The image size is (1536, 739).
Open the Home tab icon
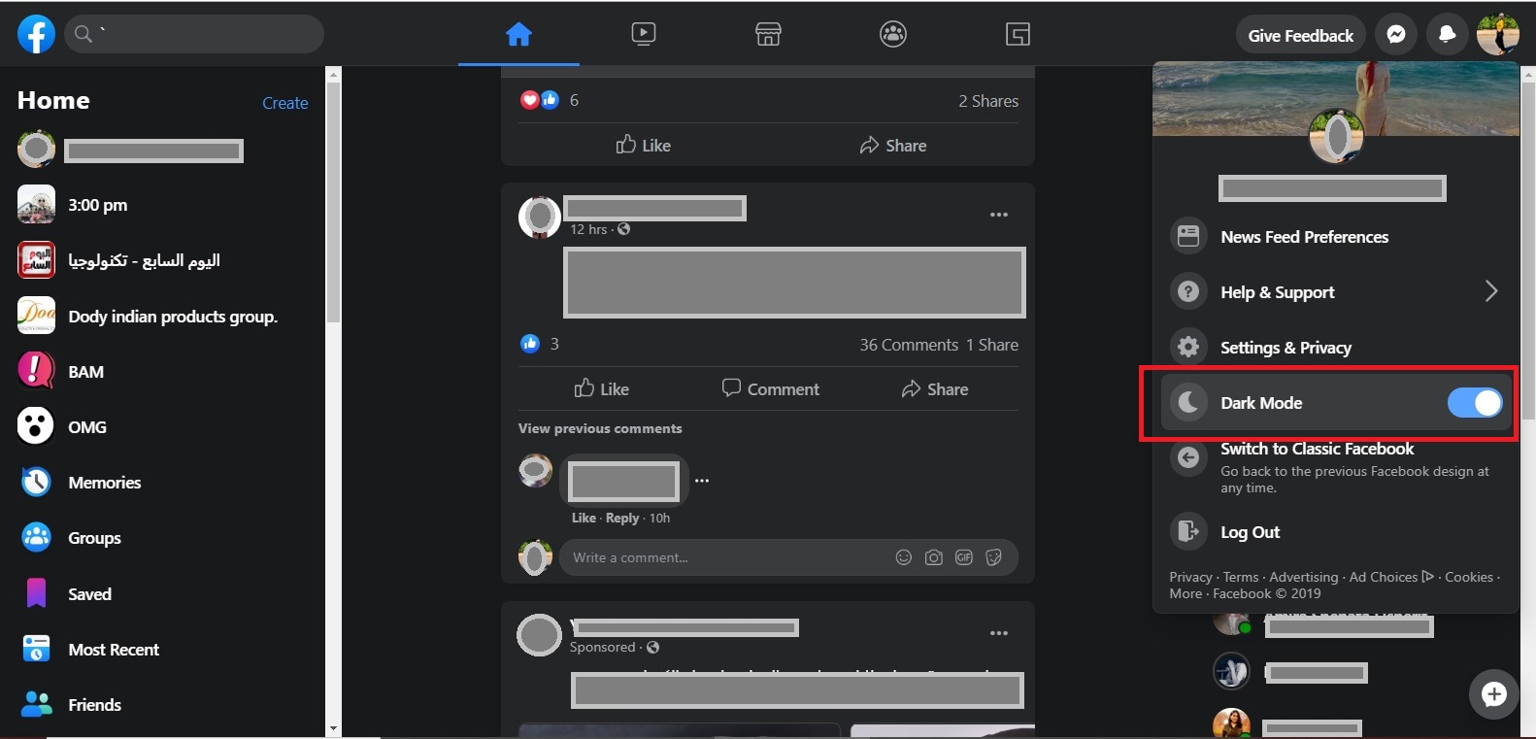(x=518, y=34)
